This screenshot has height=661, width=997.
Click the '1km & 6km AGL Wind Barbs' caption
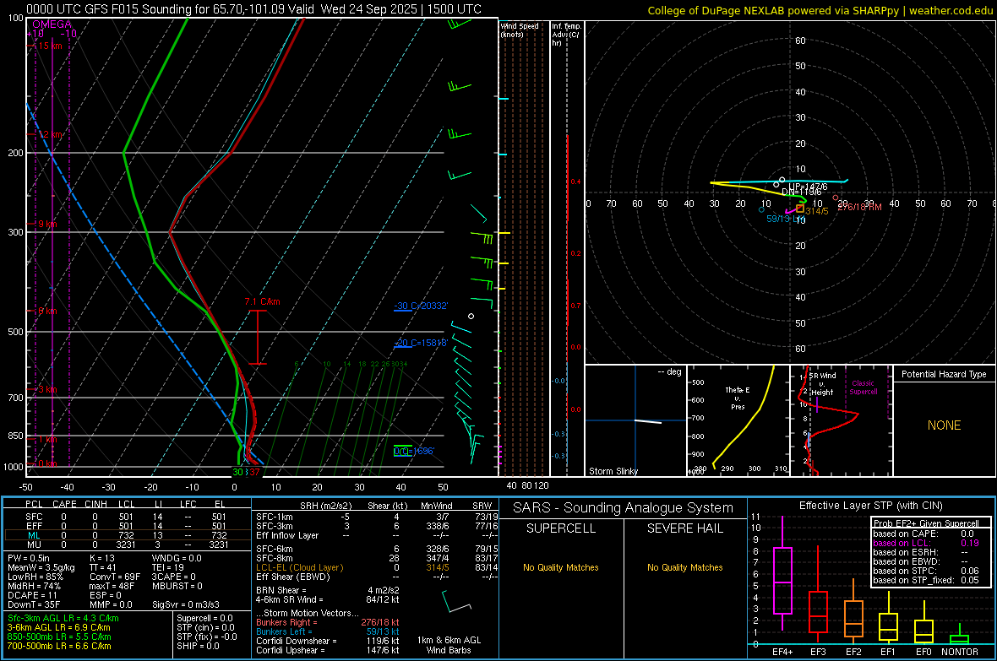click(449, 645)
